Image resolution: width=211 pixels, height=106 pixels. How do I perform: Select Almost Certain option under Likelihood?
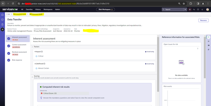point(42,68)
